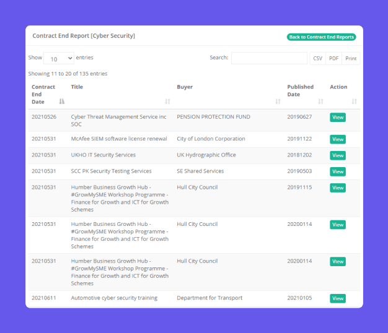Viewport: 388px width, 333px height.
Task: View the McAfee SIEM software license renewal
Action: coord(338,139)
